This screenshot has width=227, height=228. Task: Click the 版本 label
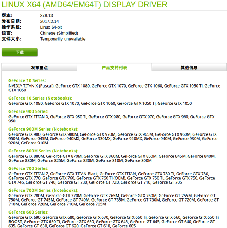click(7, 16)
